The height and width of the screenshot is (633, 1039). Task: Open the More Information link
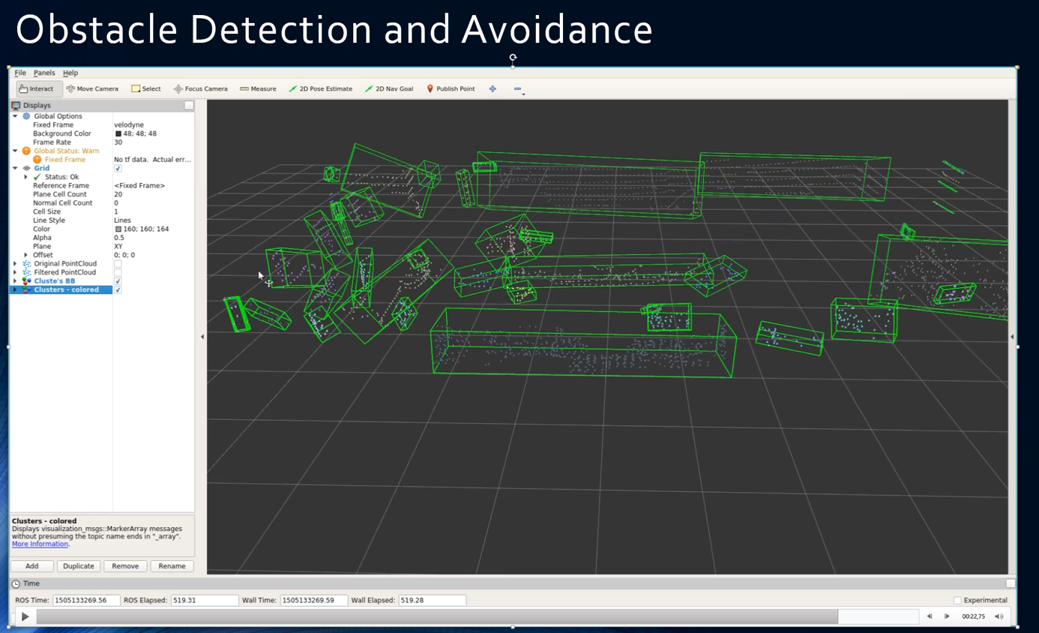tap(40, 544)
